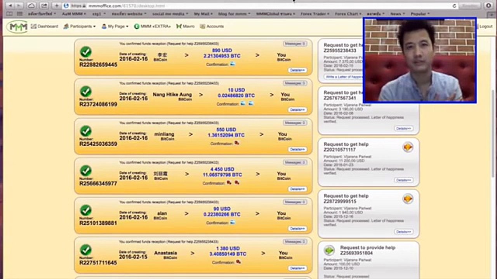Go back using the browser back arrow
Image resolution: width=497 pixels, height=279 pixels.
10,6
